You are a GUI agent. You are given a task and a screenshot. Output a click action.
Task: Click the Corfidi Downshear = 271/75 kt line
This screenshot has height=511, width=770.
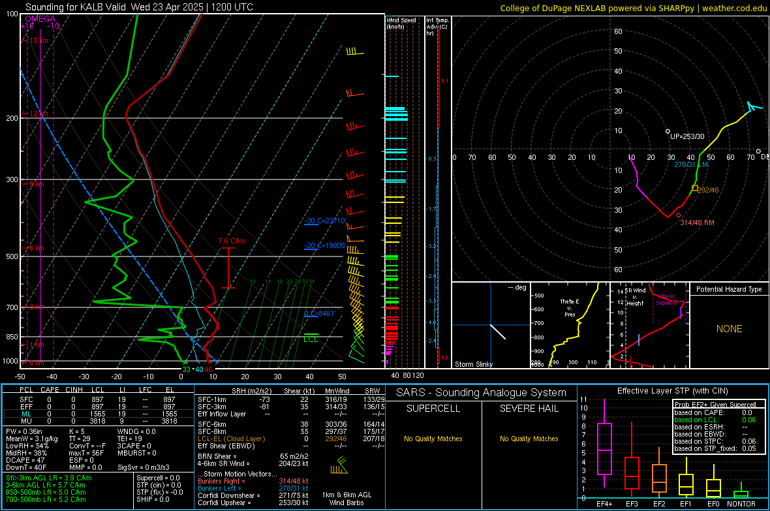pyautogui.click(x=253, y=495)
